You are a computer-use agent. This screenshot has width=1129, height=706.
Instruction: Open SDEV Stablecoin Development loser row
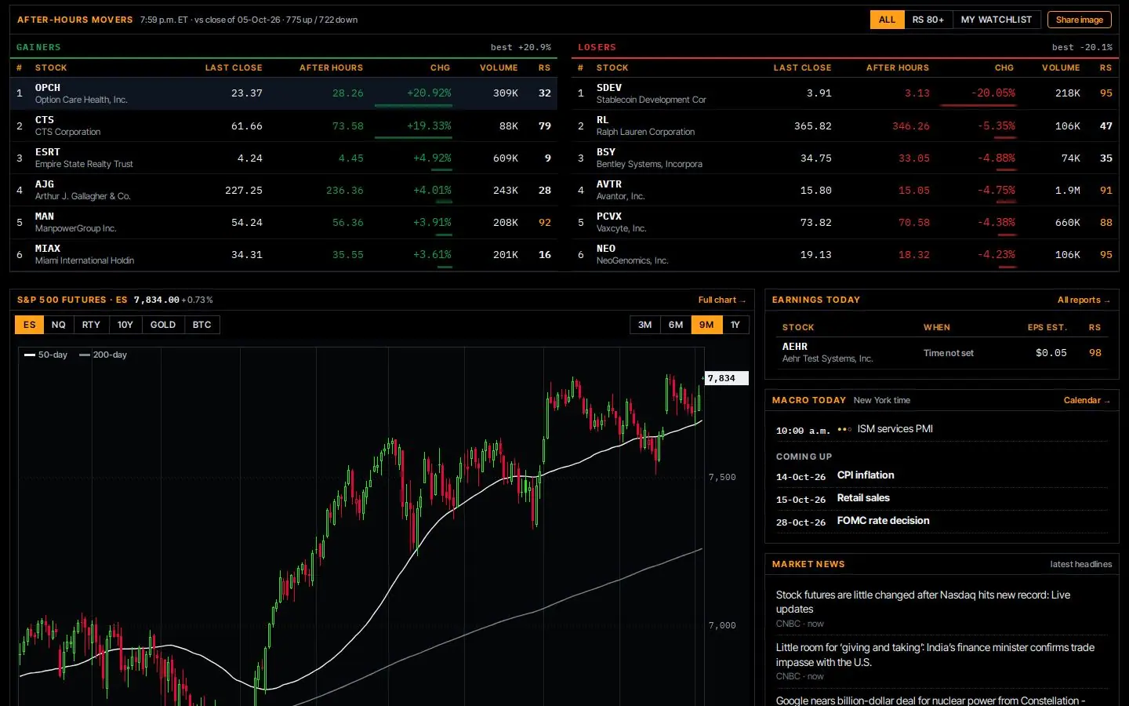[x=845, y=93]
